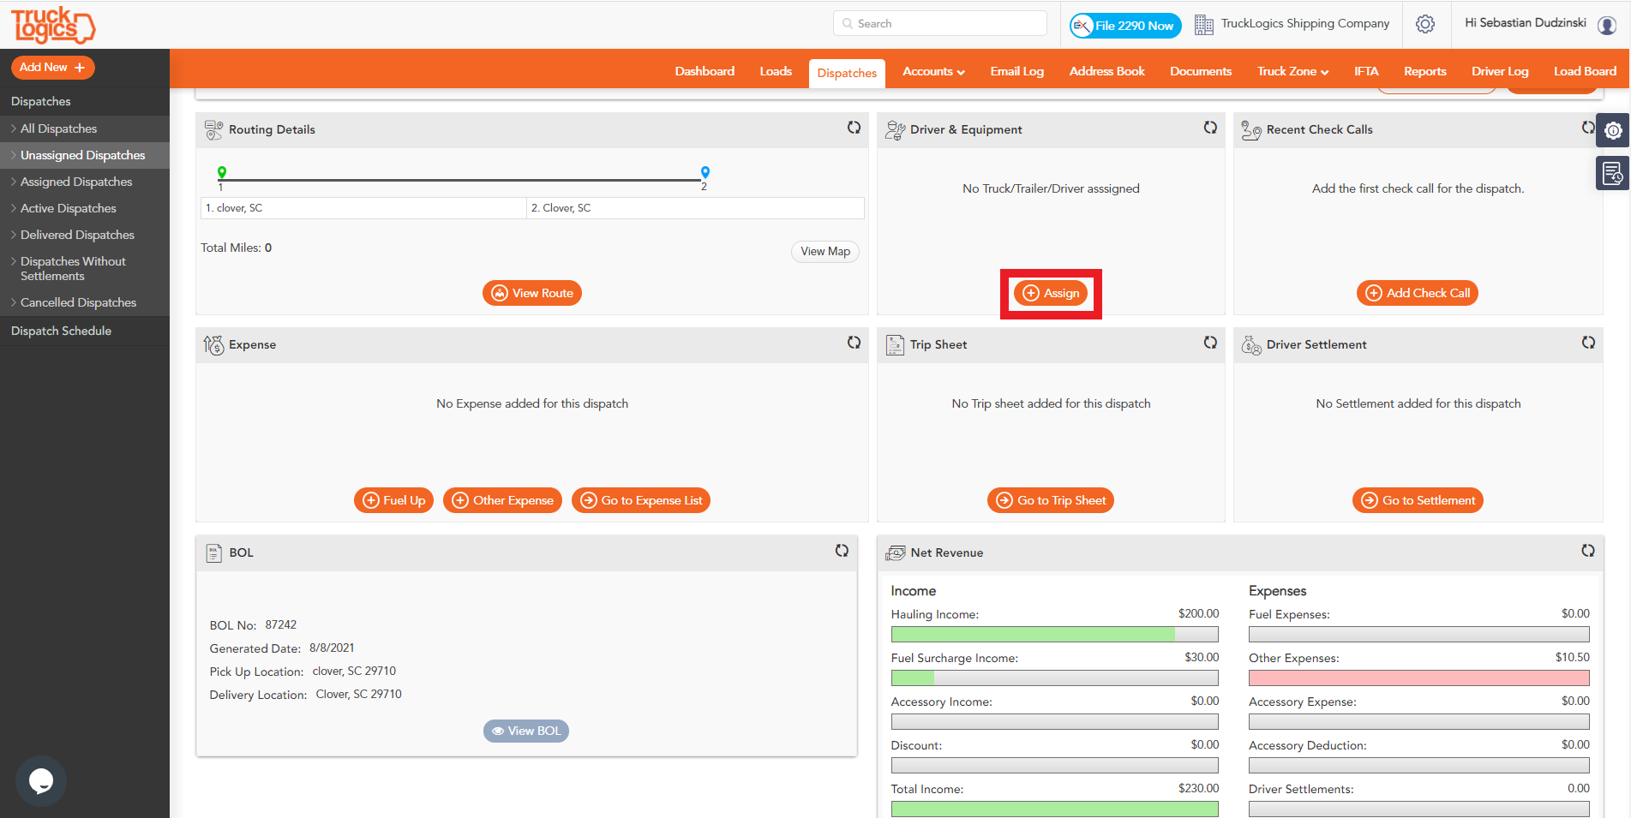Click the Trip Sheet header icon
1631x818 pixels.
pos(895,345)
